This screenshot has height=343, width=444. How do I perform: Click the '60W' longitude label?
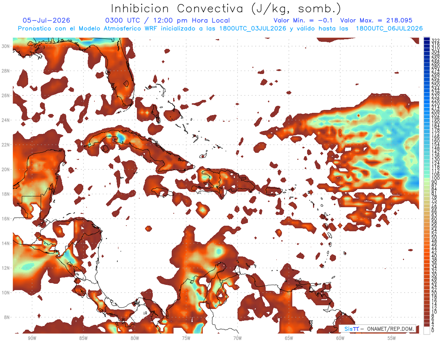[x=340, y=338]
